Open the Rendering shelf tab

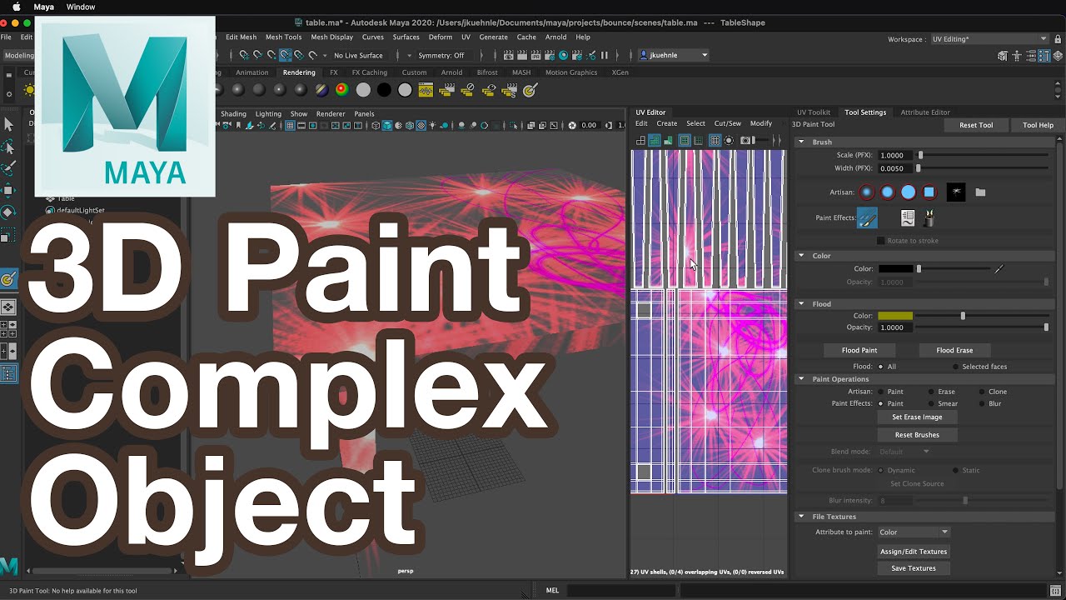(x=299, y=72)
